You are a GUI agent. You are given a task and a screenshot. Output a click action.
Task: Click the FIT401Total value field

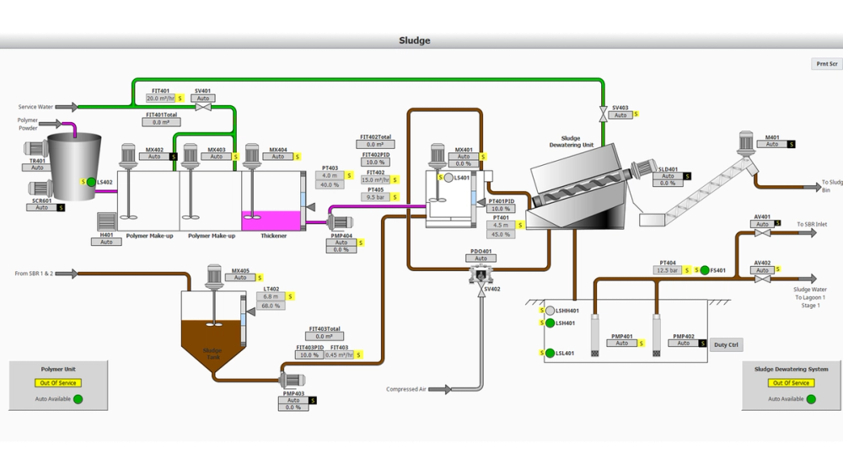161,122
